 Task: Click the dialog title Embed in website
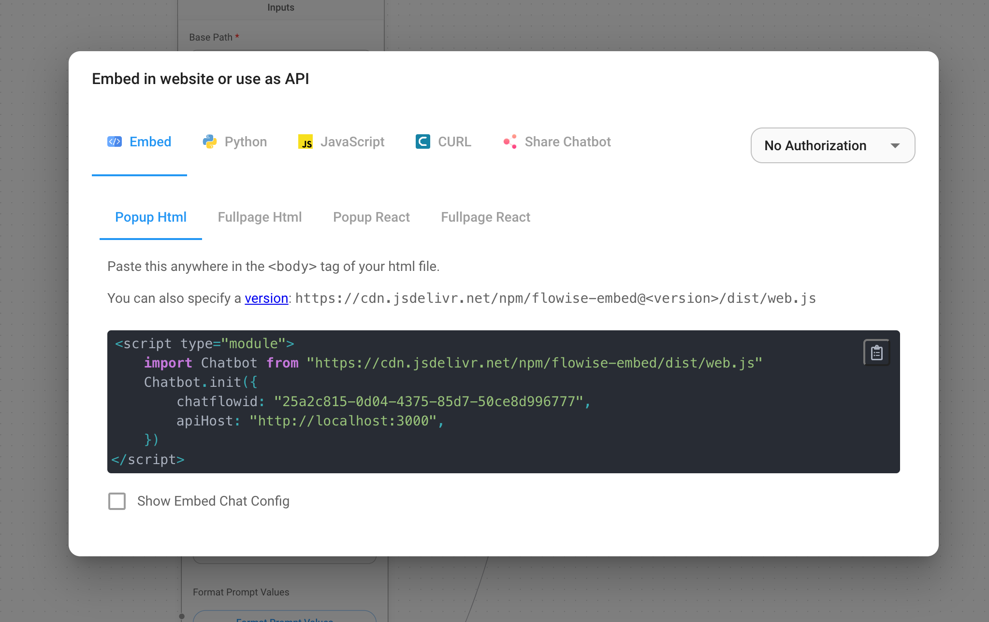tap(201, 79)
